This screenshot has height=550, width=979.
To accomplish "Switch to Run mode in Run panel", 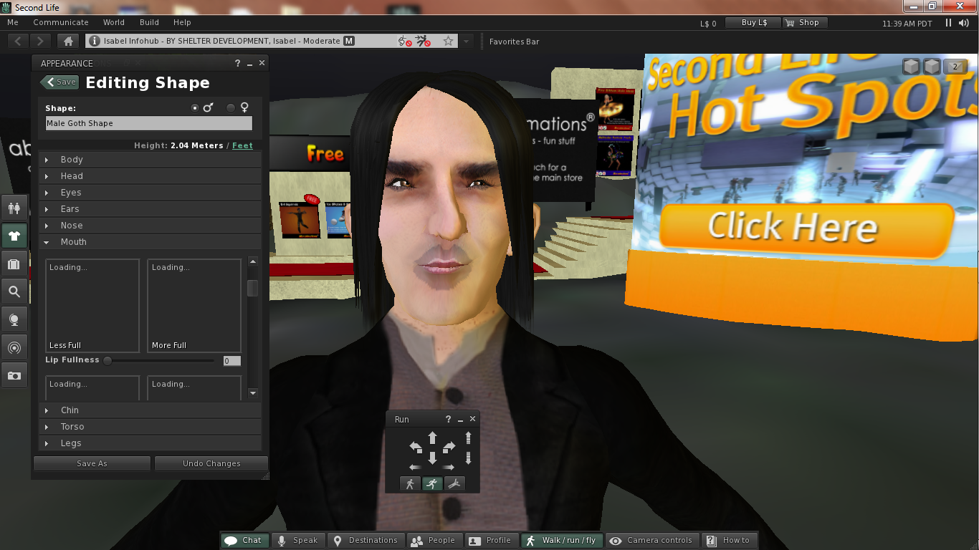I will click(432, 484).
